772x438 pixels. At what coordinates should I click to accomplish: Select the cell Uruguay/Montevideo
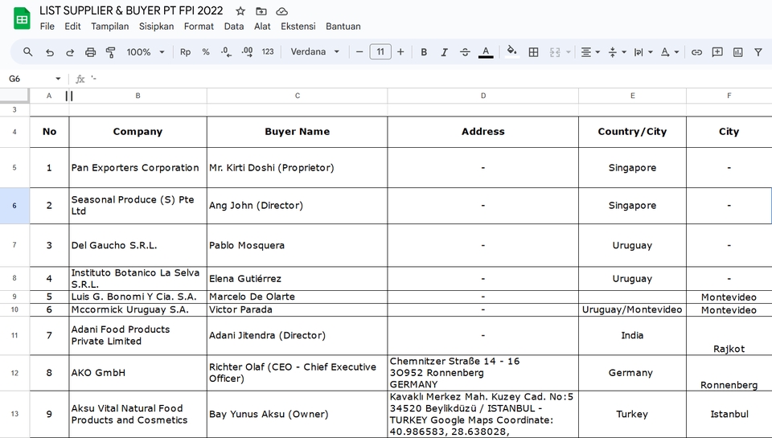pos(632,309)
